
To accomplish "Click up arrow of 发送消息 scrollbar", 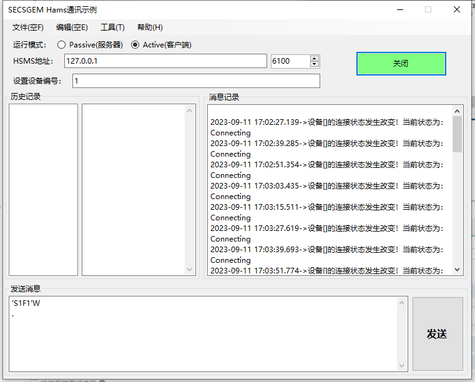I will pyautogui.click(x=402, y=303).
